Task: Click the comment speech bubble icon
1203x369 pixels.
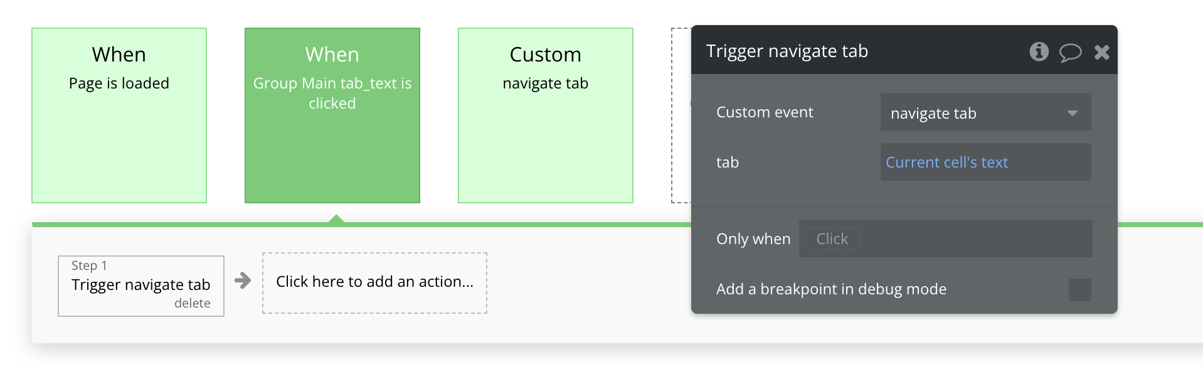Action: tap(1070, 52)
